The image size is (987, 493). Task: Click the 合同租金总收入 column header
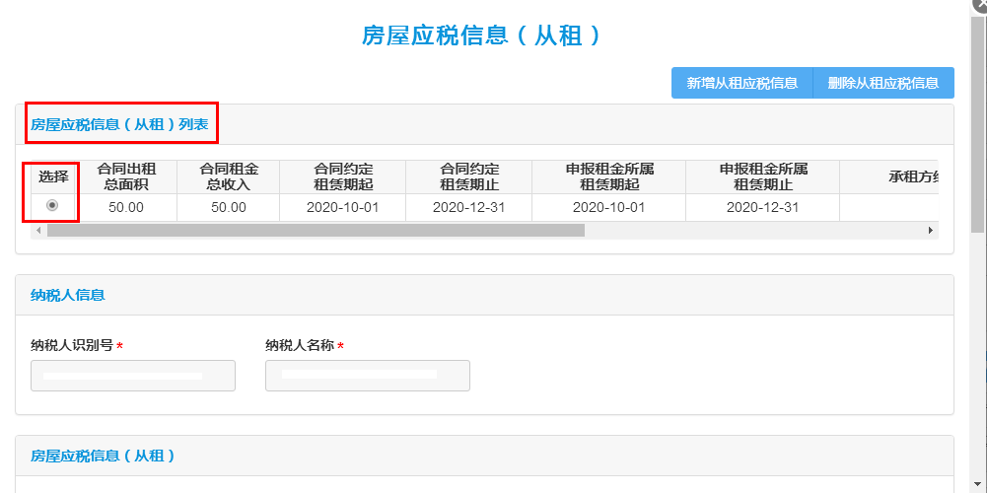click(228, 176)
